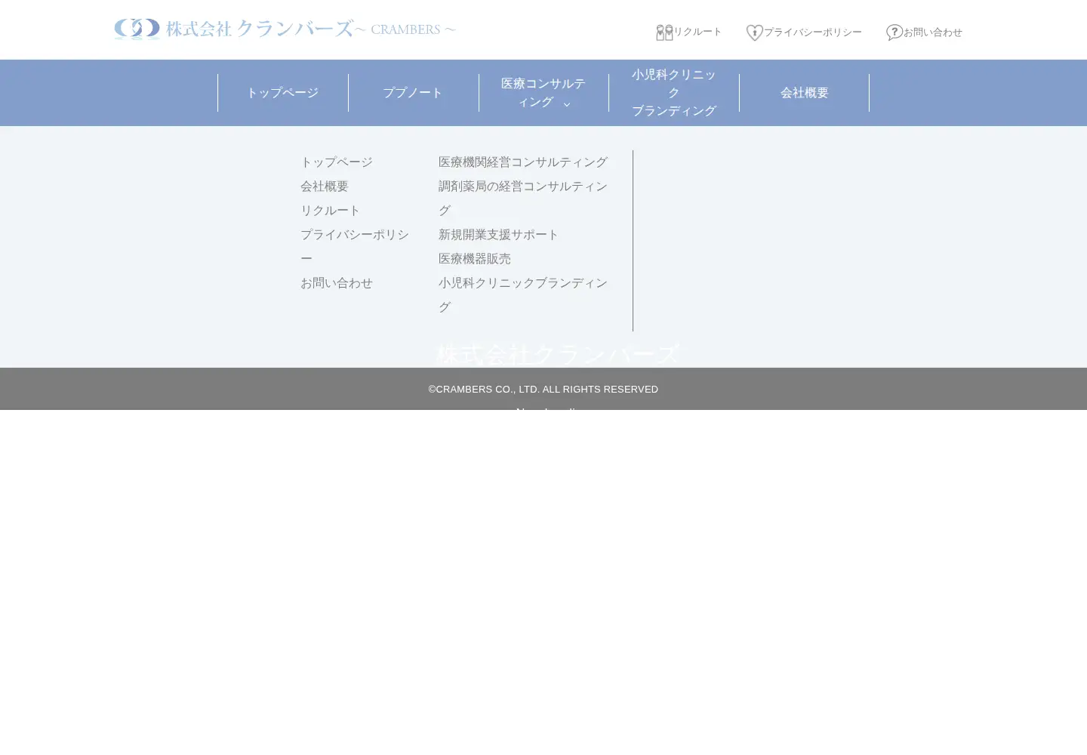Open the 新規開業支援サポート link
The image size is (1087, 755).
[x=499, y=235]
